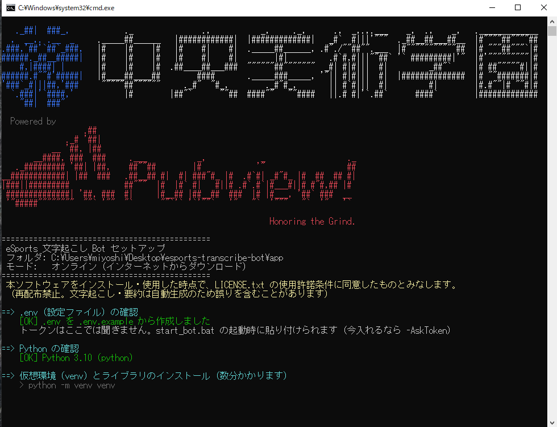Click the '[OK] Python 3.10 (python)' line
Screen dimensions: 557x427
point(76,358)
